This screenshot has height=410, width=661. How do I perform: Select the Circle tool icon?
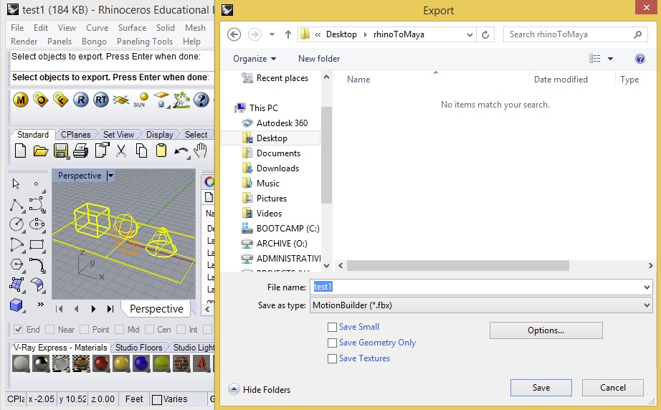[x=16, y=224]
